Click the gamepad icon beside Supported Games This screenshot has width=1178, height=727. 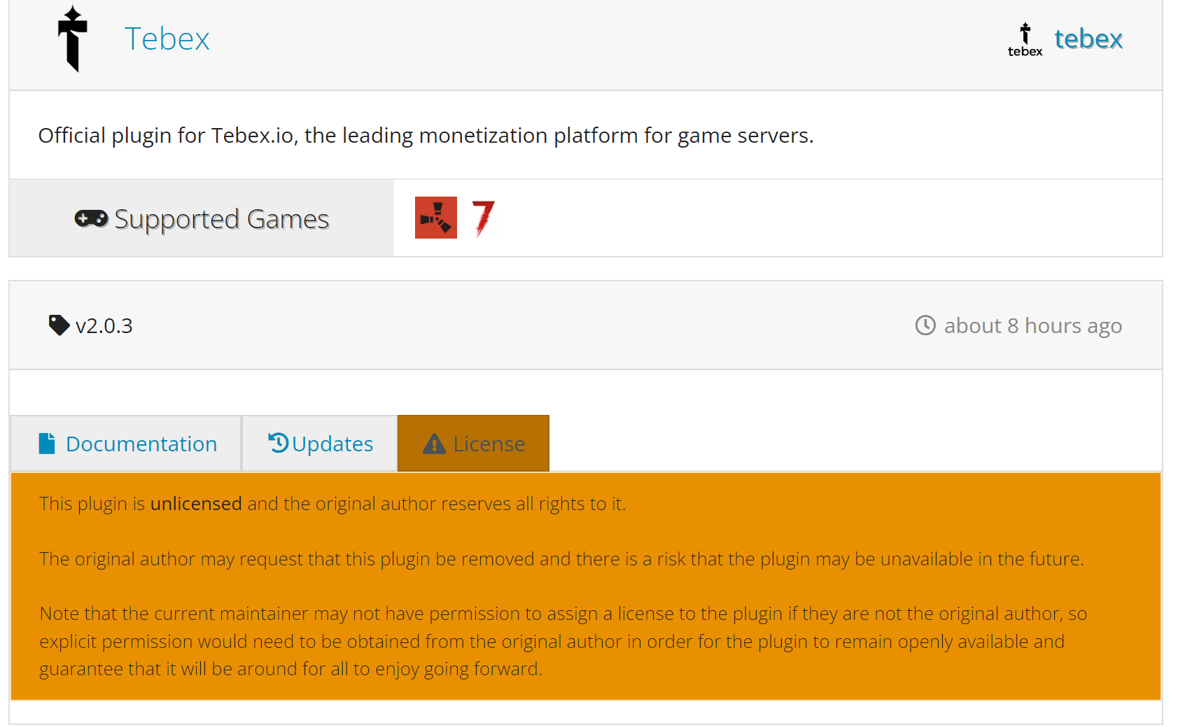pos(90,218)
